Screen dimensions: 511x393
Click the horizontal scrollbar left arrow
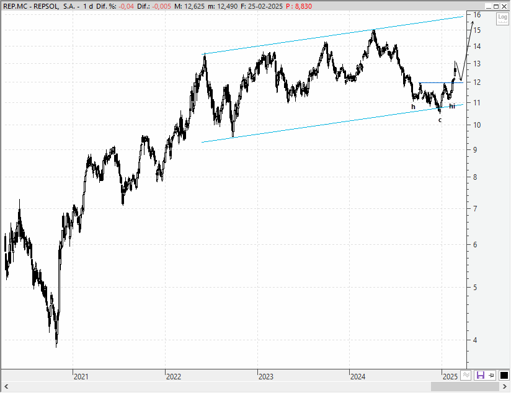6,387
